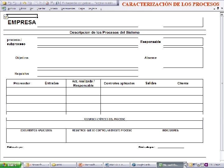Viewport: 224px width, 168px height.
Task: Click the 'Salidas' column header
Action: (151, 83)
